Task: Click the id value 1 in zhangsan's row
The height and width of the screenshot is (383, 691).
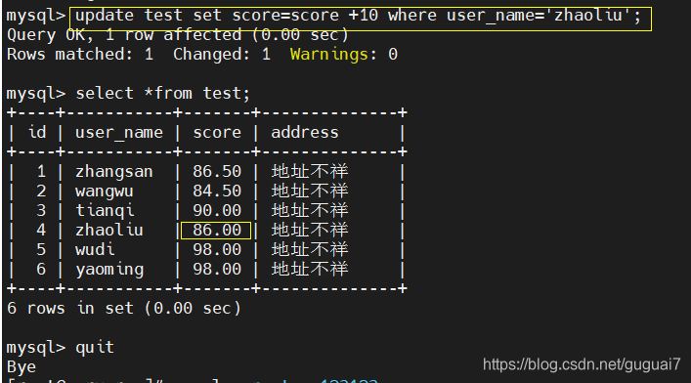Action: (41, 171)
